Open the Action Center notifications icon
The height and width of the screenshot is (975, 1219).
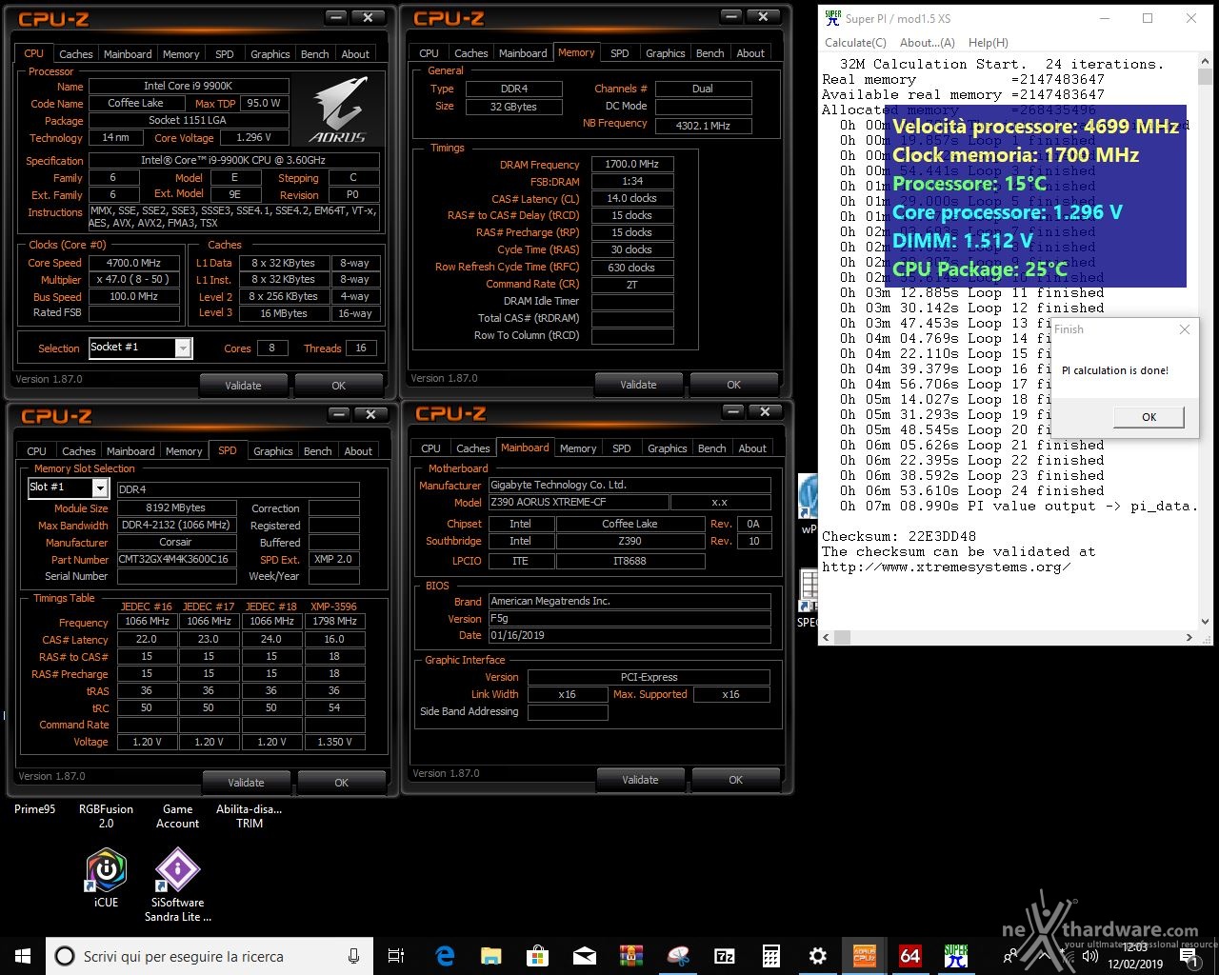pos(1188,956)
